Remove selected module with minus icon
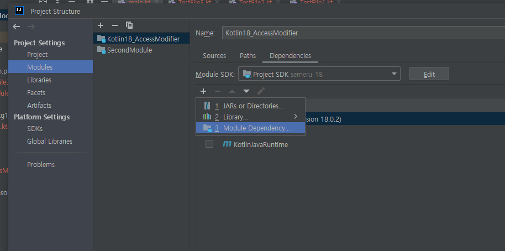 (x=115, y=25)
